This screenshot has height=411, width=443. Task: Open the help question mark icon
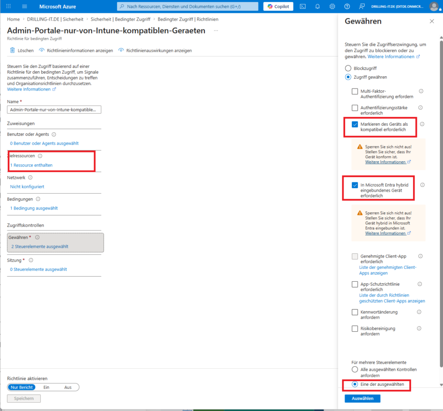point(347,6)
